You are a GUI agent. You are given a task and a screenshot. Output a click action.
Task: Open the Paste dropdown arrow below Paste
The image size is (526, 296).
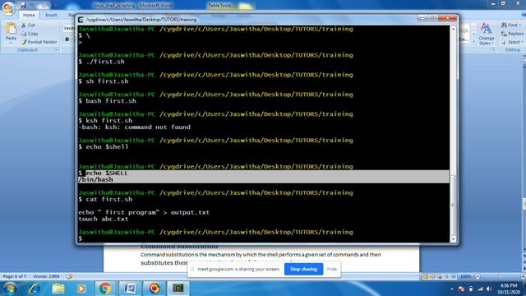pos(11,42)
